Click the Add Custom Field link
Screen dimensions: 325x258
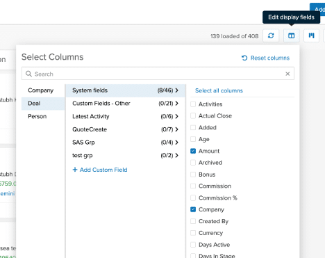103,170
